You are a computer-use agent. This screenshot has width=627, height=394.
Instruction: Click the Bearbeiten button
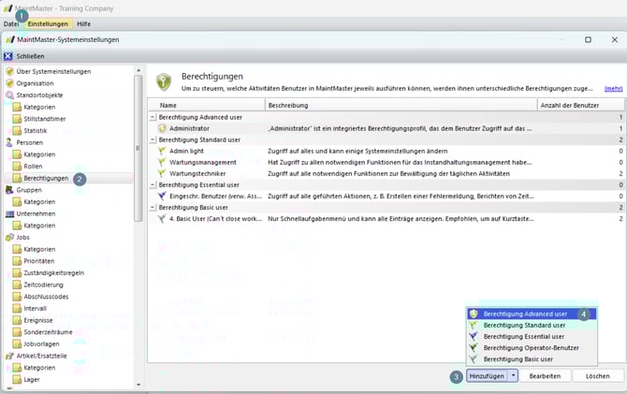coord(545,376)
